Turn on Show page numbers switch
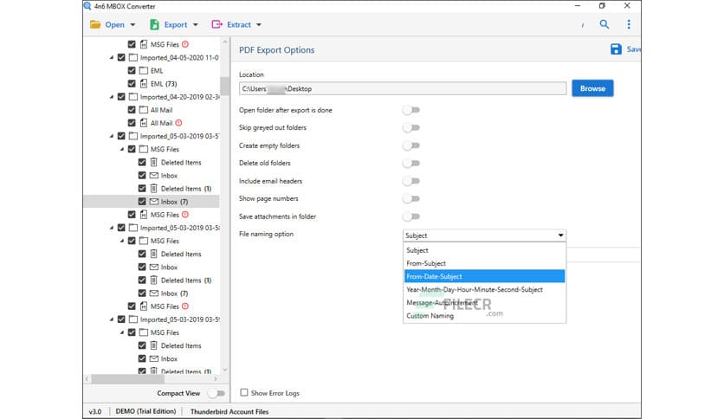 411,198
